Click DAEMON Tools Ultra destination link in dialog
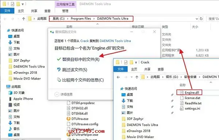Viewport: 219px width, 140px height. click(x=115, y=41)
